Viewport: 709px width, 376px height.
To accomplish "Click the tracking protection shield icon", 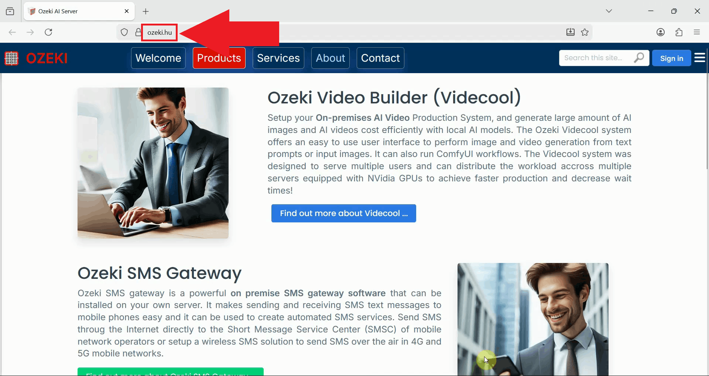I will (x=124, y=32).
